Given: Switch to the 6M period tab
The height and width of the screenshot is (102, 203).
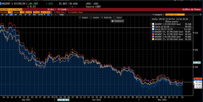Looking at the screenshot, I should [15, 15].
